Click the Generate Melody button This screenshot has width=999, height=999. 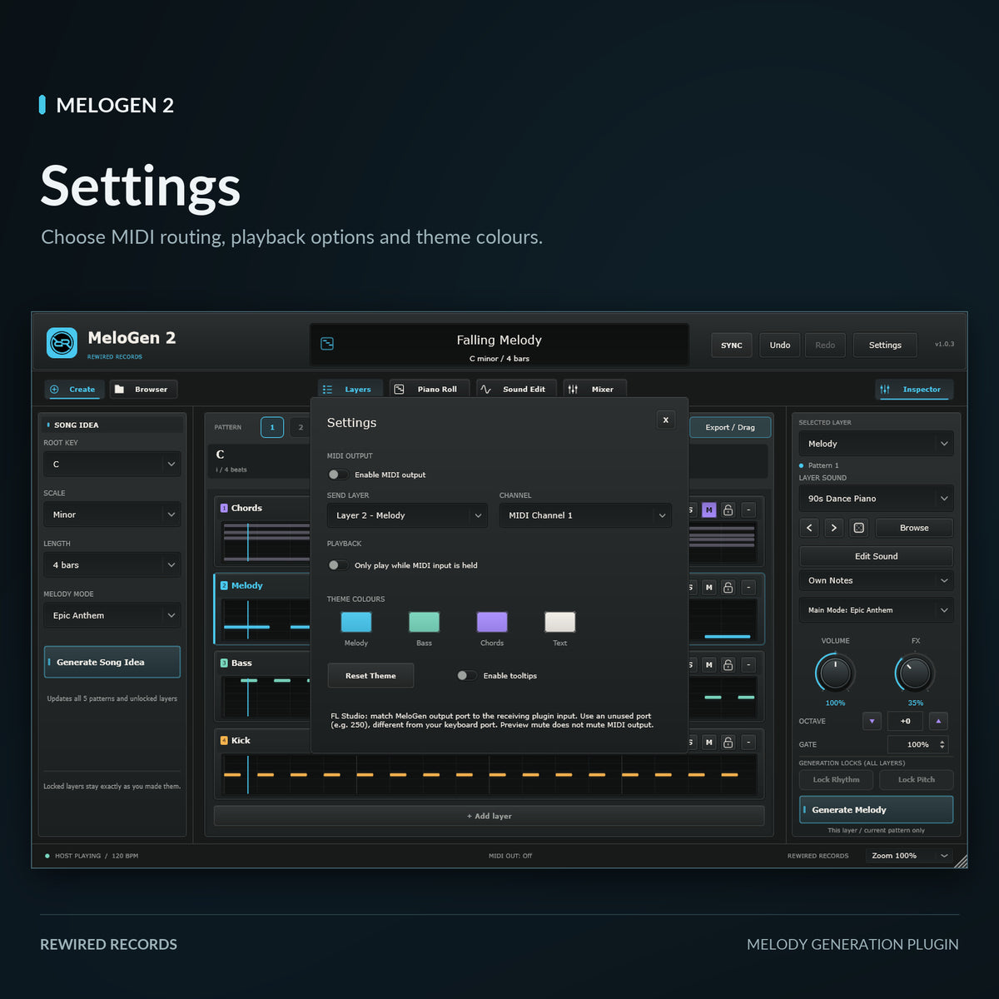point(876,809)
